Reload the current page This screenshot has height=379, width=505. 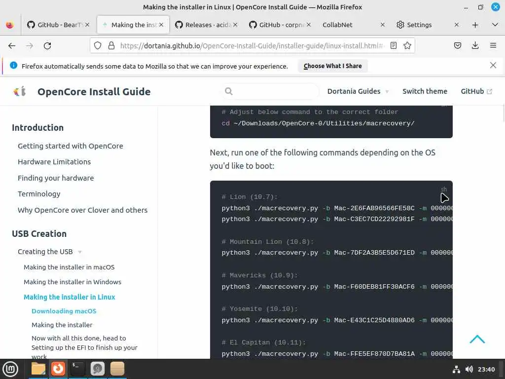coord(47,46)
